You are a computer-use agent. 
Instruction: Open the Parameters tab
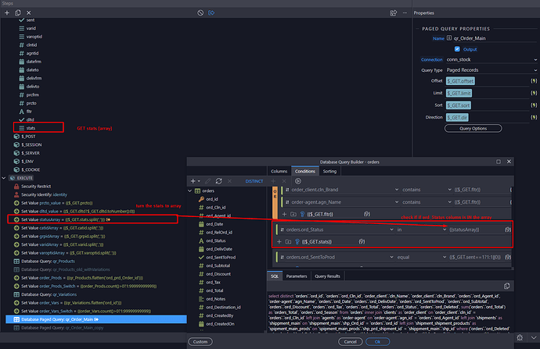click(x=296, y=276)
